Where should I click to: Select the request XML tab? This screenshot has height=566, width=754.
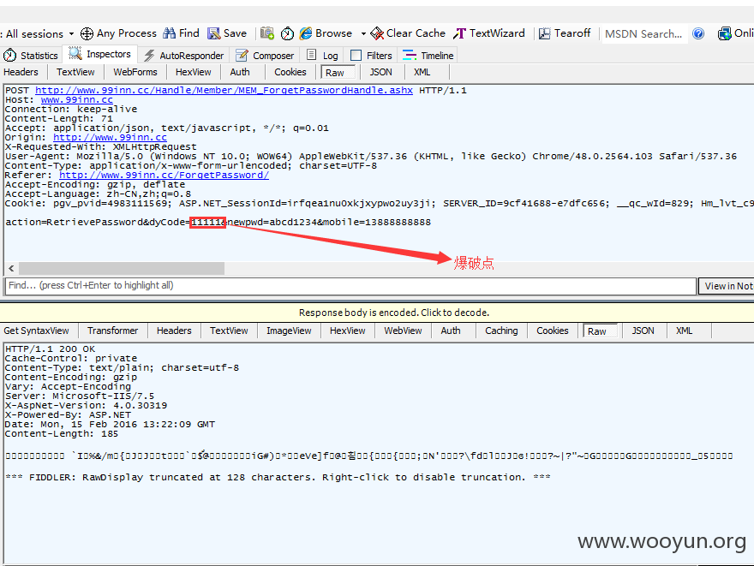tap(422, 72)
